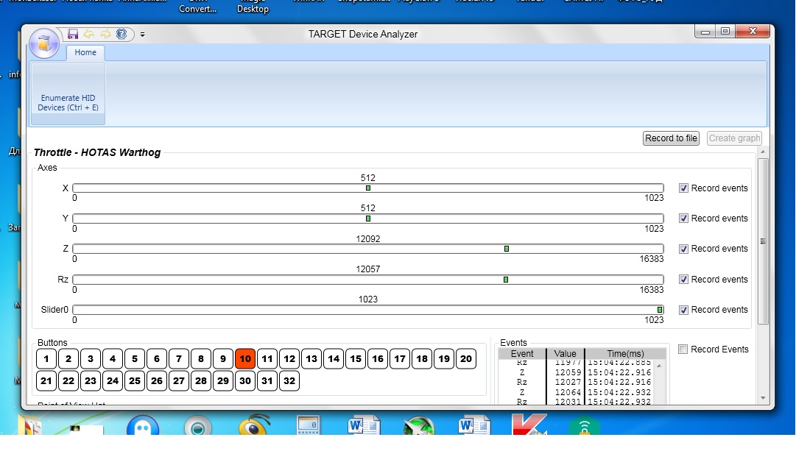Open Kaspersky icon in taskbar
796x454 pixels.
[x=529, y=425]
